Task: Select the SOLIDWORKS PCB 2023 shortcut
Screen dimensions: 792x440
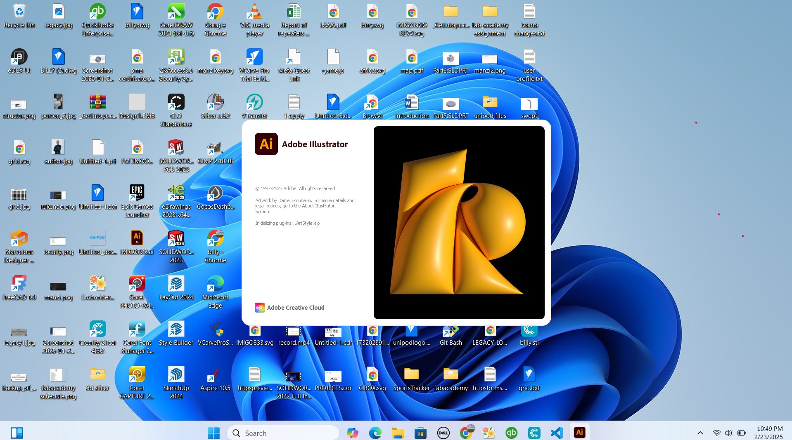Action: (x=176, y=156)
